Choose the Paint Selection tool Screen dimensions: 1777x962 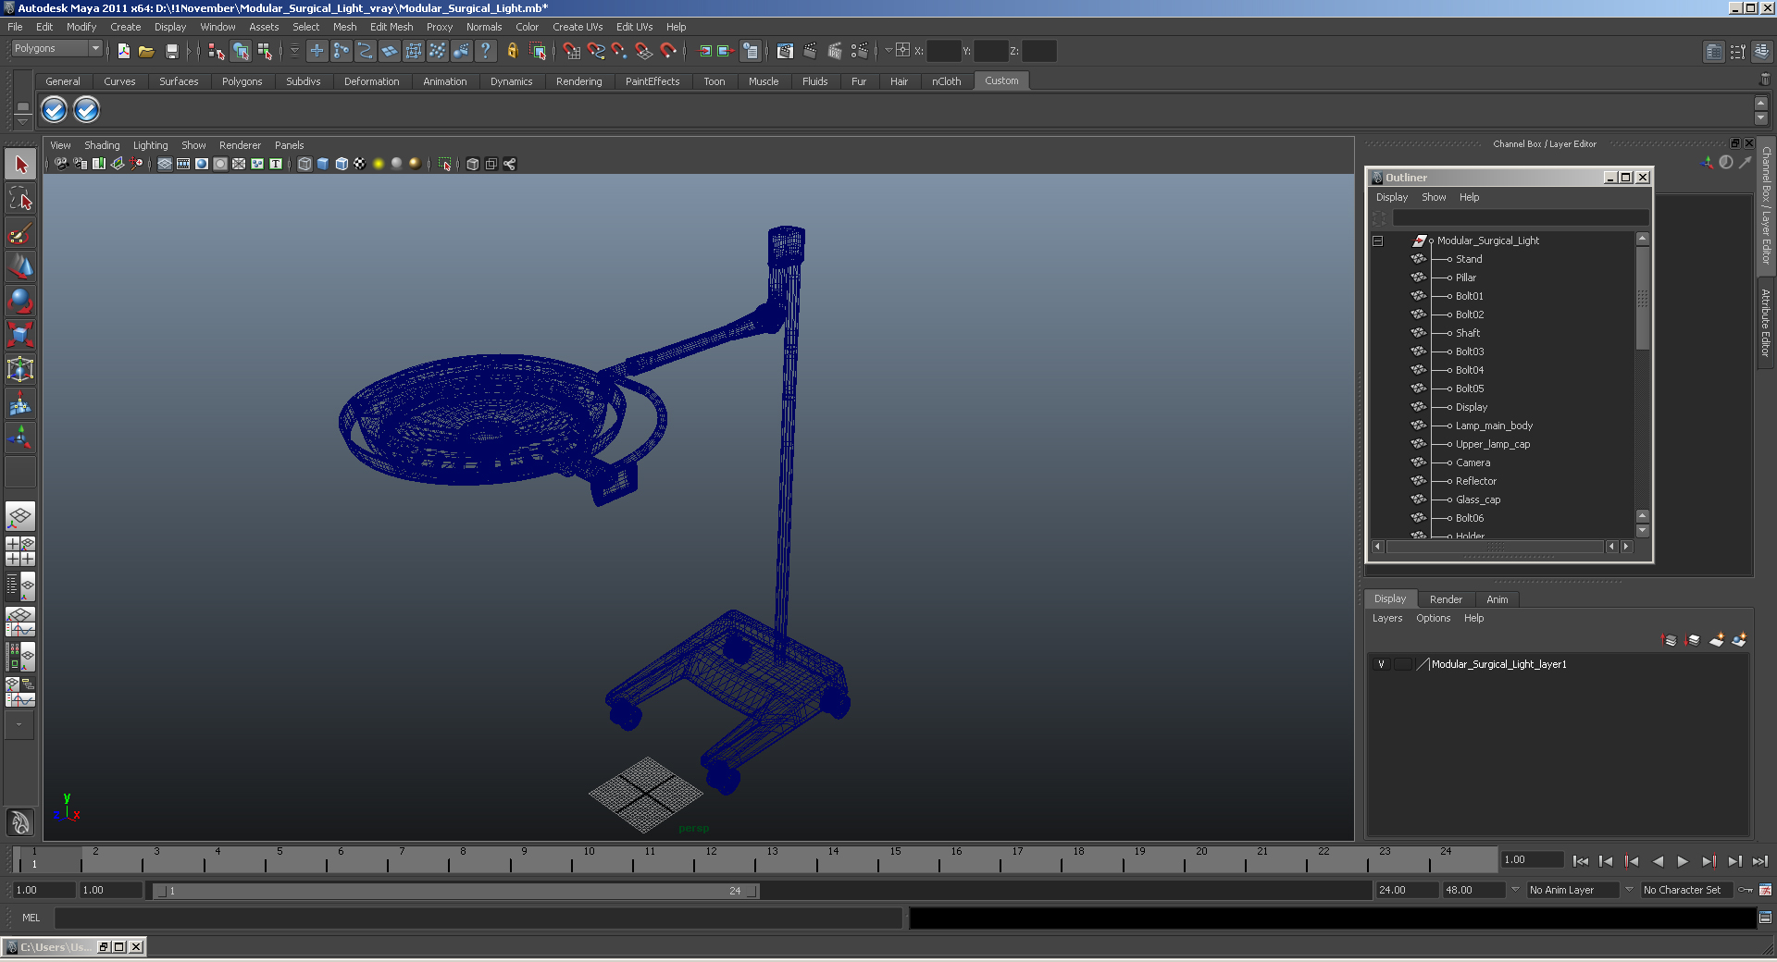point(20,233)
